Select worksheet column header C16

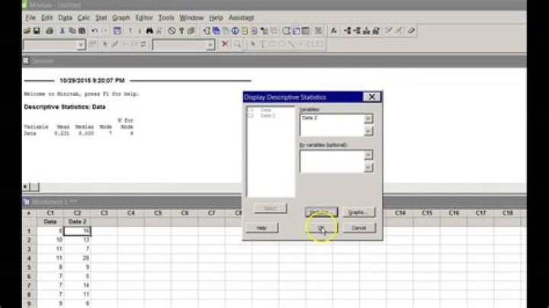click(x=454, y=213)
